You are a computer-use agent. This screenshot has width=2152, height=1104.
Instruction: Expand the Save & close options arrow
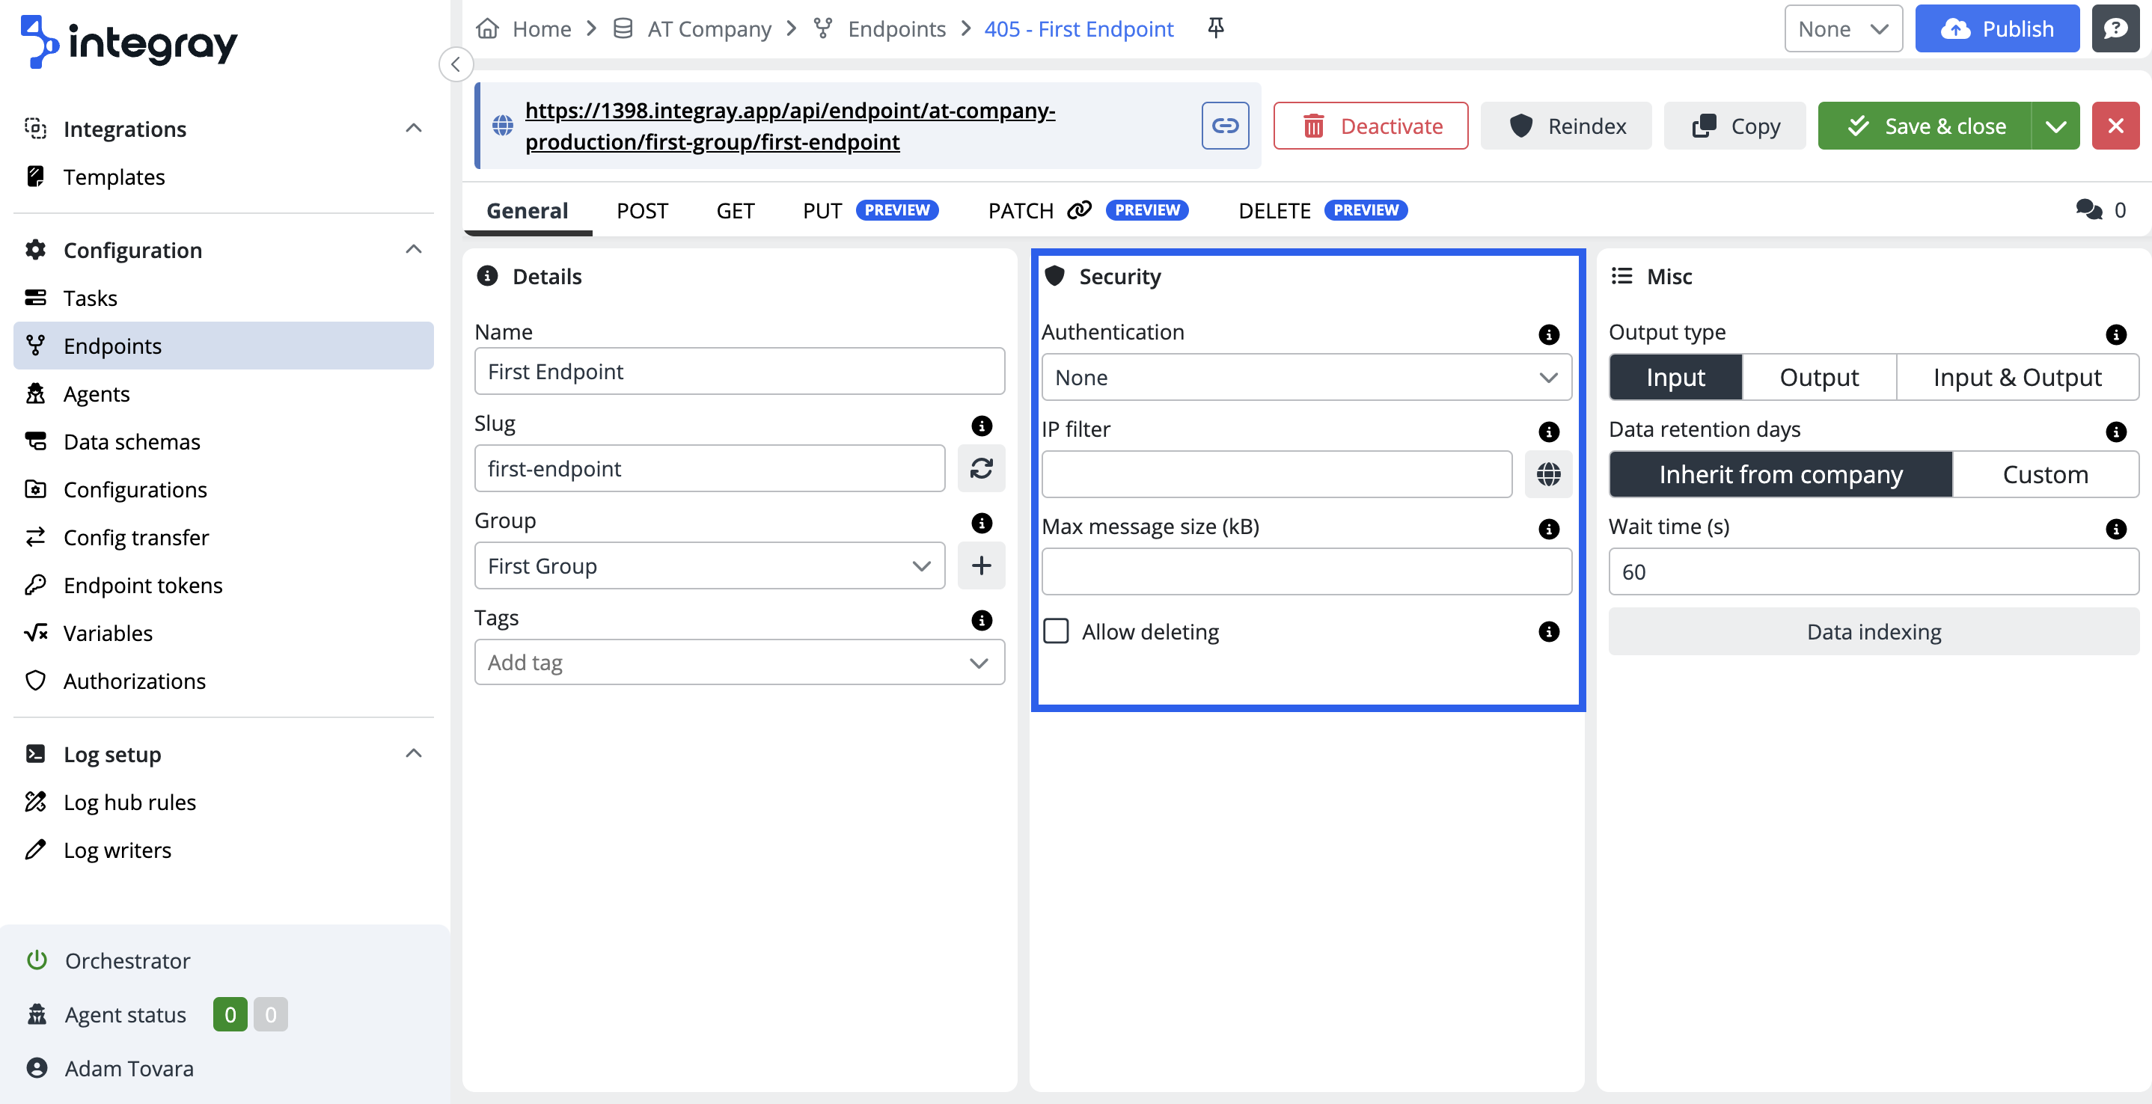pyautogui.click(x=2055, y=126)
